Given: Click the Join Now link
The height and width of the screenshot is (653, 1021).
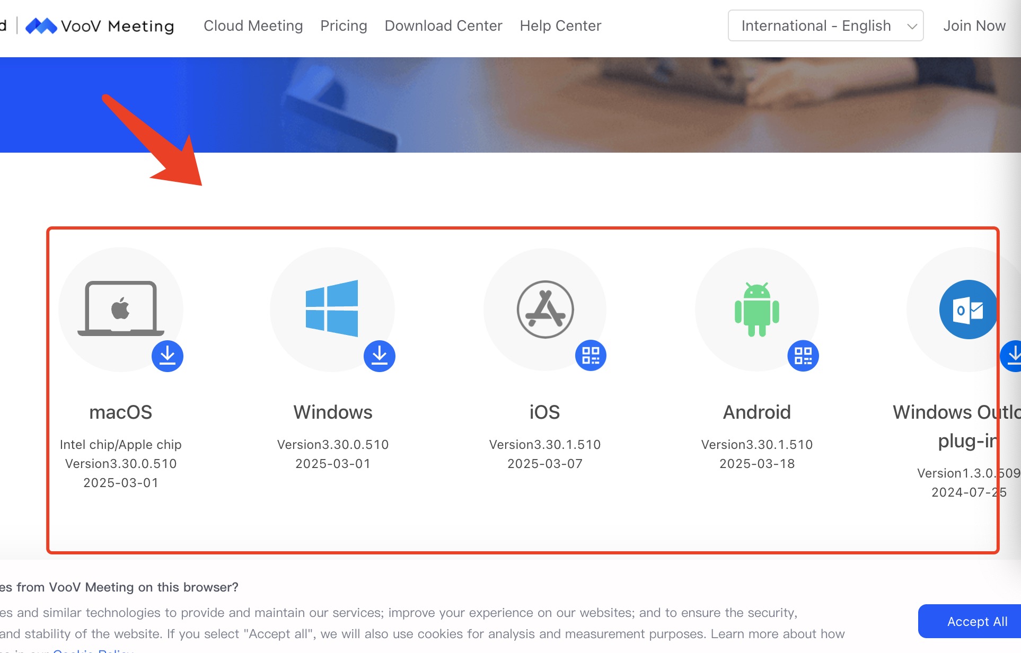Looking at the screenshot, I should pyautogui.click(x=974, y=26).
